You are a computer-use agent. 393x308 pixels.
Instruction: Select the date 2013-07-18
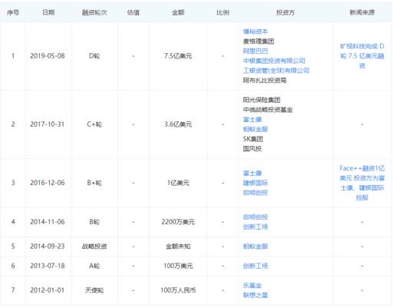tap(48, 266)
